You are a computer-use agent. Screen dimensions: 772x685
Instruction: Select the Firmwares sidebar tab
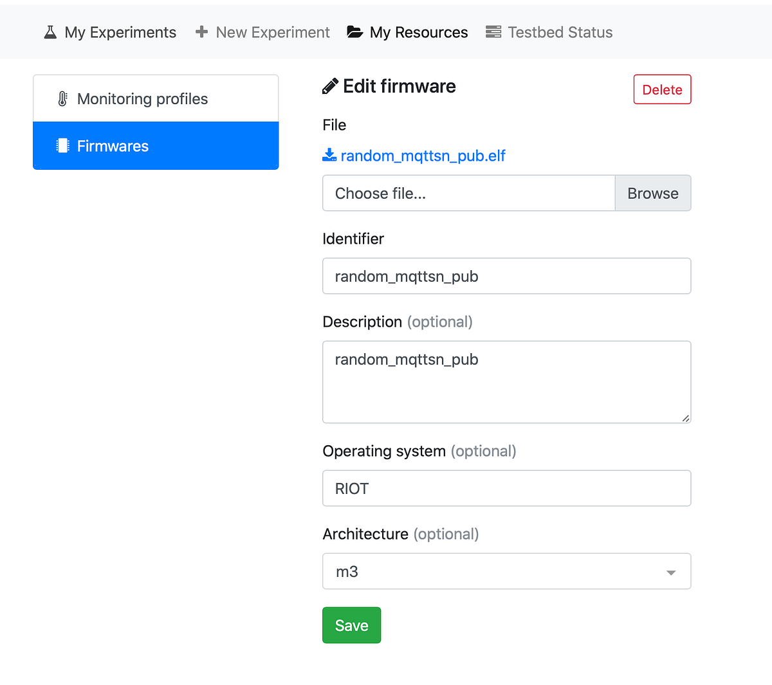[113, 145]
